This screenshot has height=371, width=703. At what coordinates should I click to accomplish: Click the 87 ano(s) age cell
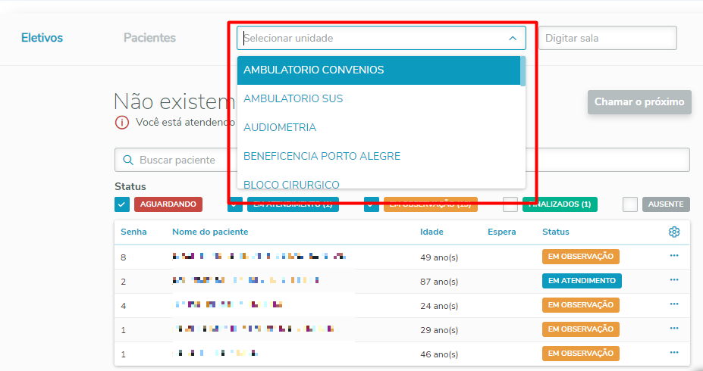(439, 282)
